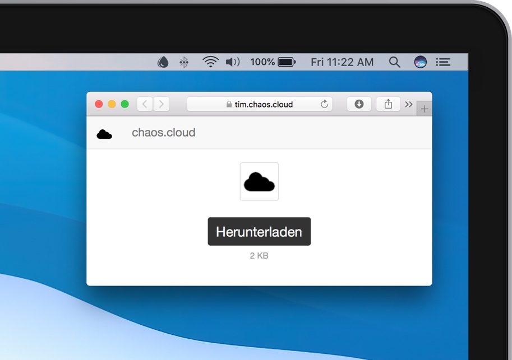Reload the page with refresh icon

pos(324,104)
